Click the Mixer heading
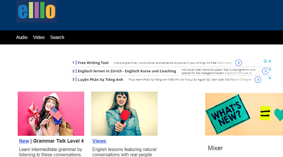283x157 pixels. tap(215, 148)
